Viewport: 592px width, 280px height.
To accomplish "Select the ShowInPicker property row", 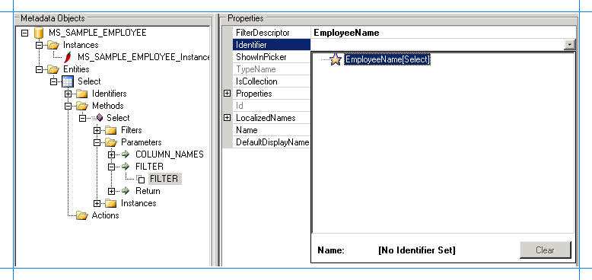I will [271, 57].
